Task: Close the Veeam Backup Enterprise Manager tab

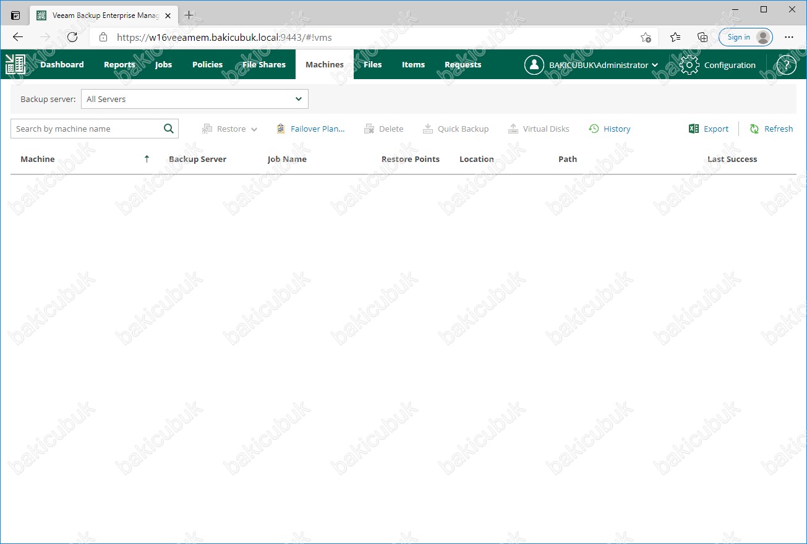Action: 168,15
